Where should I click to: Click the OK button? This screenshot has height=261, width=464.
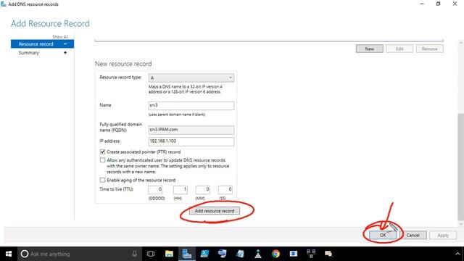[383, 235]
